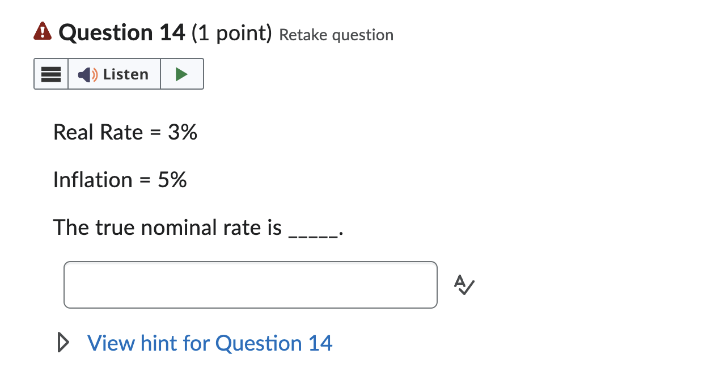Image resolution: width=711 pixels, height=379 pixels.
Task: Click inside the answer input field
Action: tap(250, 284)
